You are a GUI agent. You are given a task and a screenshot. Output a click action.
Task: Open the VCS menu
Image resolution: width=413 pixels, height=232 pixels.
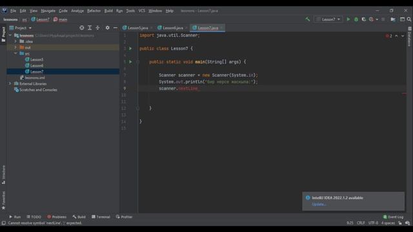tap(142, 11)
